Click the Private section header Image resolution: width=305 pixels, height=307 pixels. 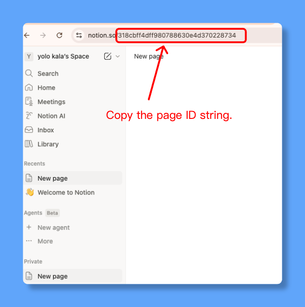(x=33, y=261)
